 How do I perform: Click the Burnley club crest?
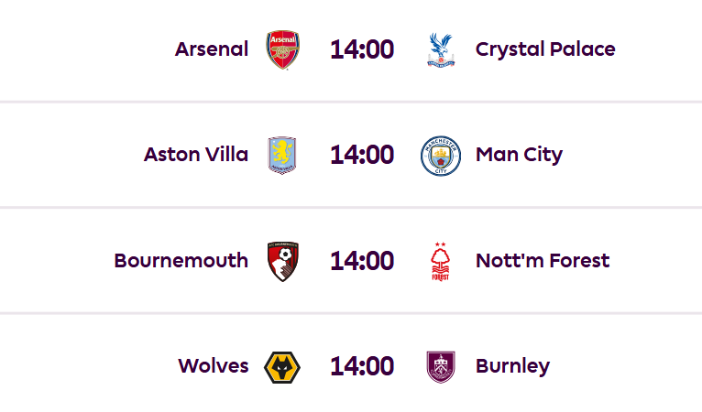441,367
